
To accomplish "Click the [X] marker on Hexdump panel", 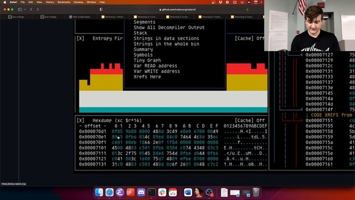I will (x=80, y=121).
